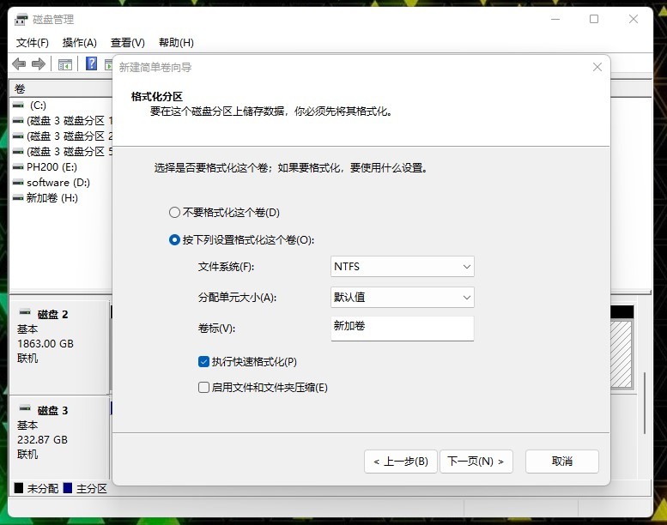Viewport: 667px width, 525px height.
Task: Enable 启用文件和文件夹压缩 checkbox
Action: tap(203, 387)
